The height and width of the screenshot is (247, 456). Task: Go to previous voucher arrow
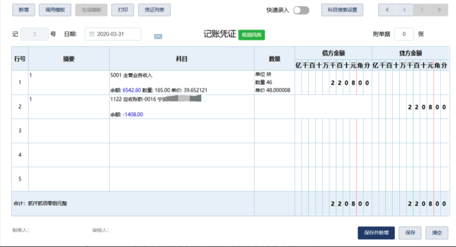pyautogui.click(x=404, y=10)
